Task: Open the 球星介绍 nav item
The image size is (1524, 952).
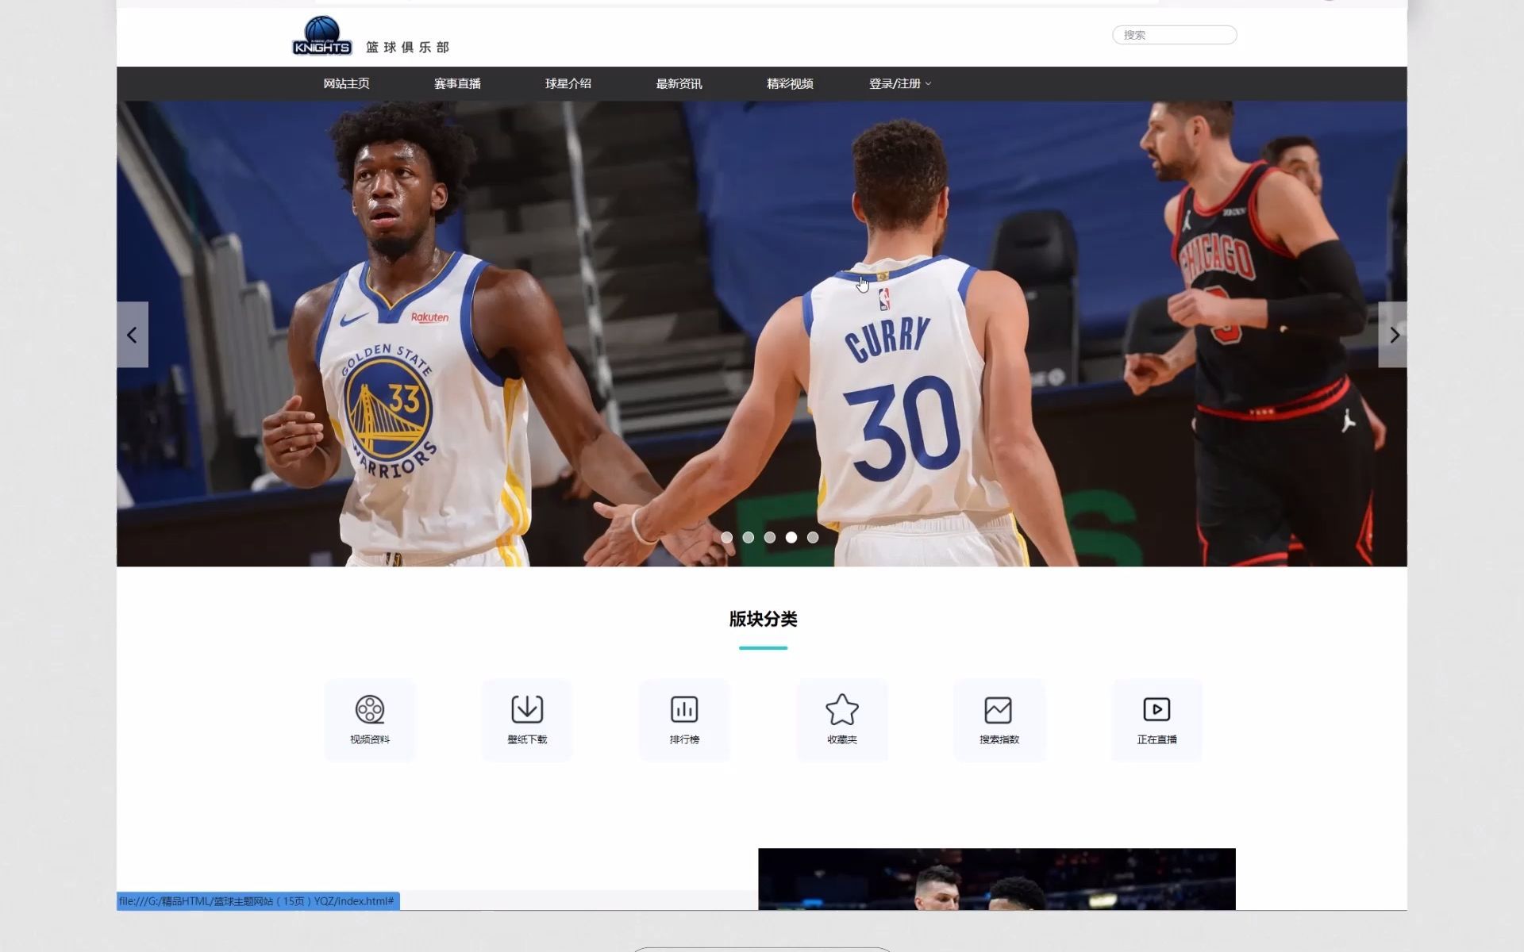Action: point(568,83)
